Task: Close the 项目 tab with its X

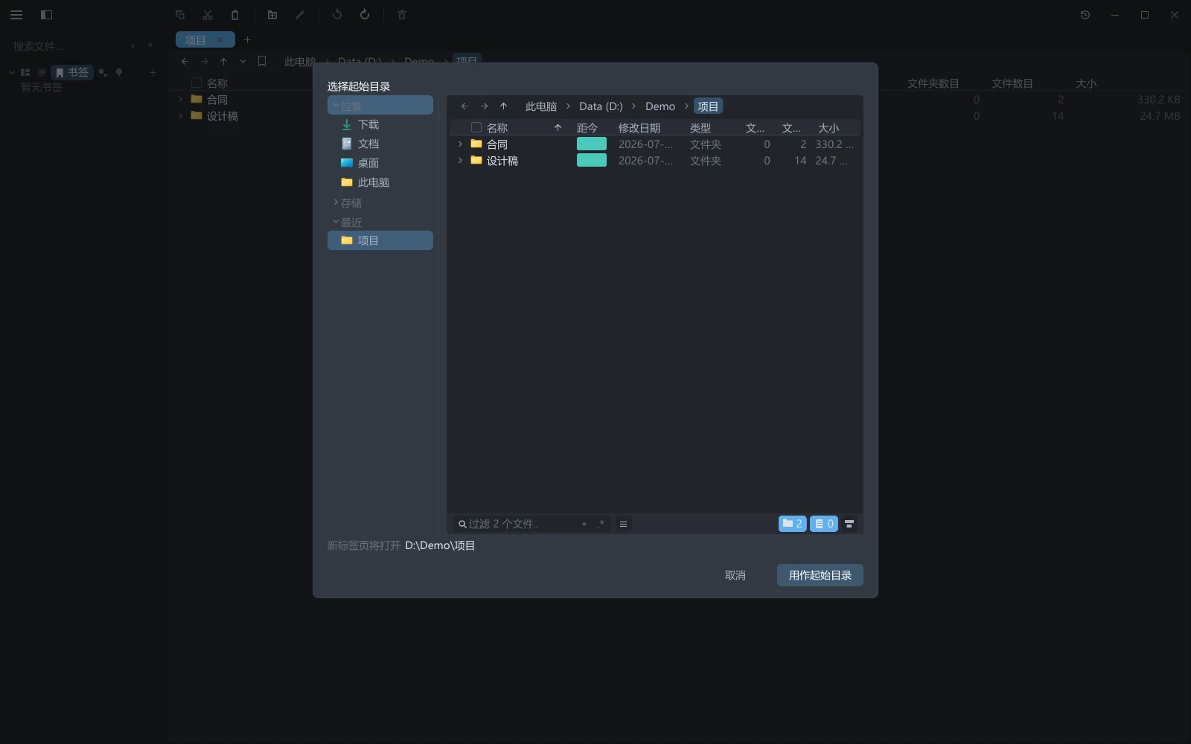Action: [x=220, y=40]
